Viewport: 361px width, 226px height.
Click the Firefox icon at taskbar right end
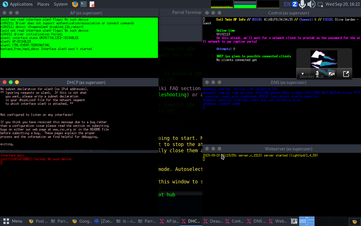(x=355, y=221)
